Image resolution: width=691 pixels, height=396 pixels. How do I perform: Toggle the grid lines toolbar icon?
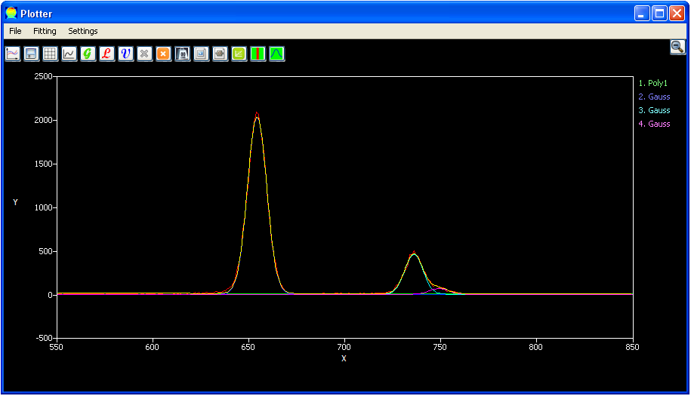51,54
